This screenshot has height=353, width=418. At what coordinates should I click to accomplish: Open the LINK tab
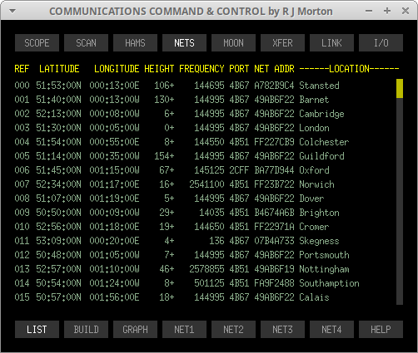pos(331,43)
